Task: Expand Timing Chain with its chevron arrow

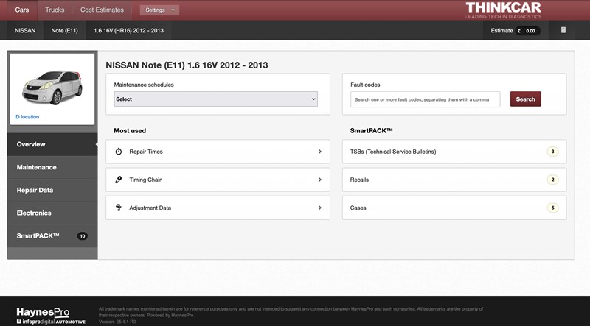Action: coord(319,180)
